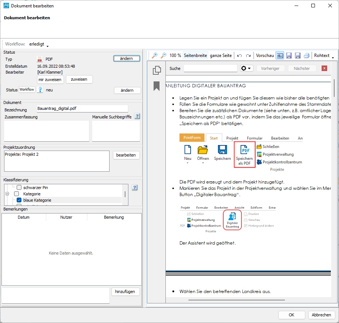339x323 pixels.
Task: Click the Manuelle Suchbegriffe text area
Action: pyautogui.click(x=116, y=131)
